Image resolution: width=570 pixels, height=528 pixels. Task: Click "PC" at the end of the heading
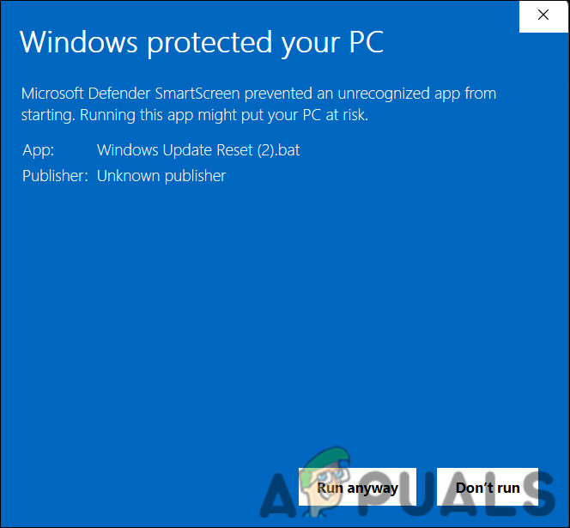click(x=367, y=42)
